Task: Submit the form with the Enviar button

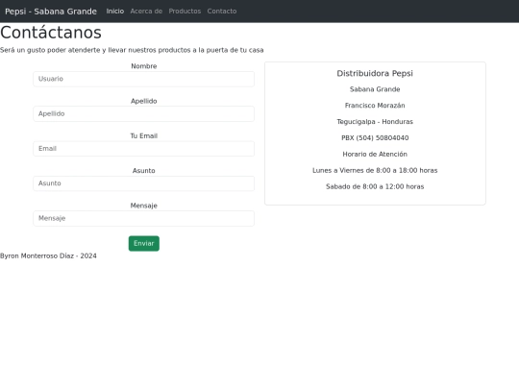Action: point(144,243)
